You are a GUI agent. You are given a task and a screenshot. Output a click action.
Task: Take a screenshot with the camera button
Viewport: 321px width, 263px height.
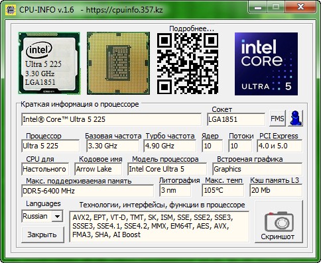point(279,222)
